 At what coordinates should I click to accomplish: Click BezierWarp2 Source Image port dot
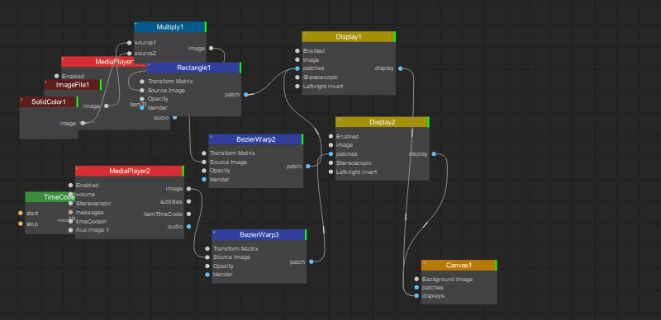(204, 162)
